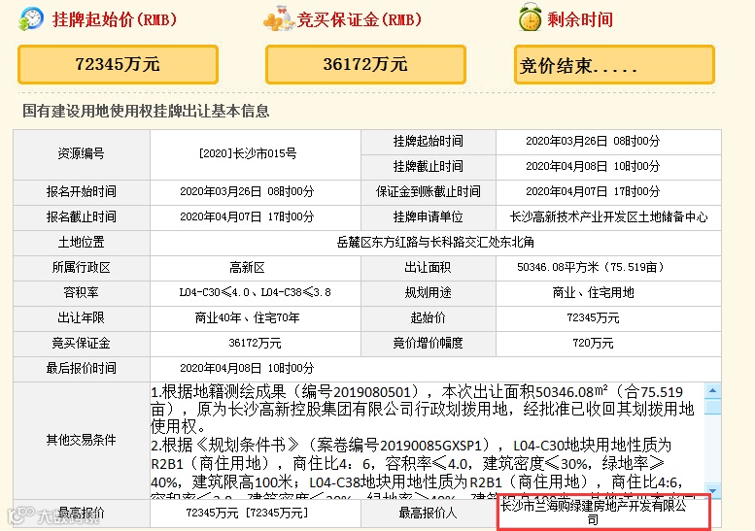Click the land location 岳麓区东方红路与长科路交汇处东北角

(435, 243)
